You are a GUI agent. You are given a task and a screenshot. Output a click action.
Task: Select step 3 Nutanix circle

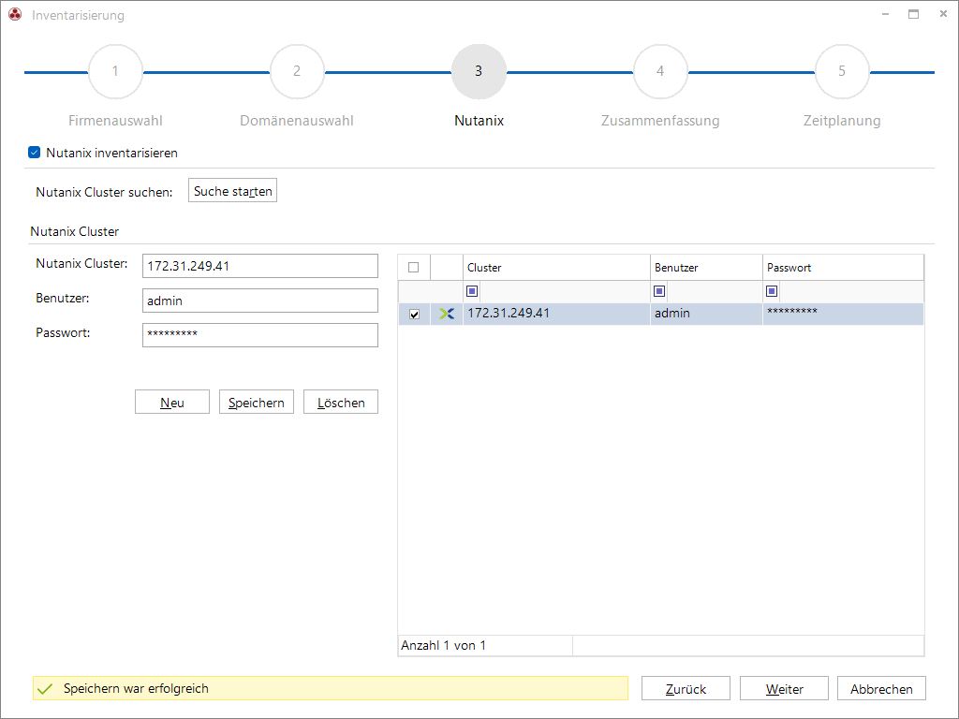tap(479, 71)
